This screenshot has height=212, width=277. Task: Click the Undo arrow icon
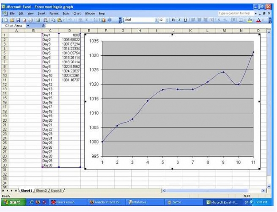[70, 20]
